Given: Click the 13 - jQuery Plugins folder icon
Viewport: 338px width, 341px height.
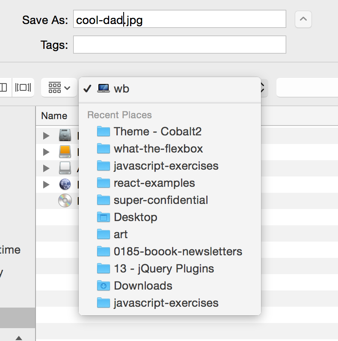Looking at the screenshot, I should coord(104,268).
